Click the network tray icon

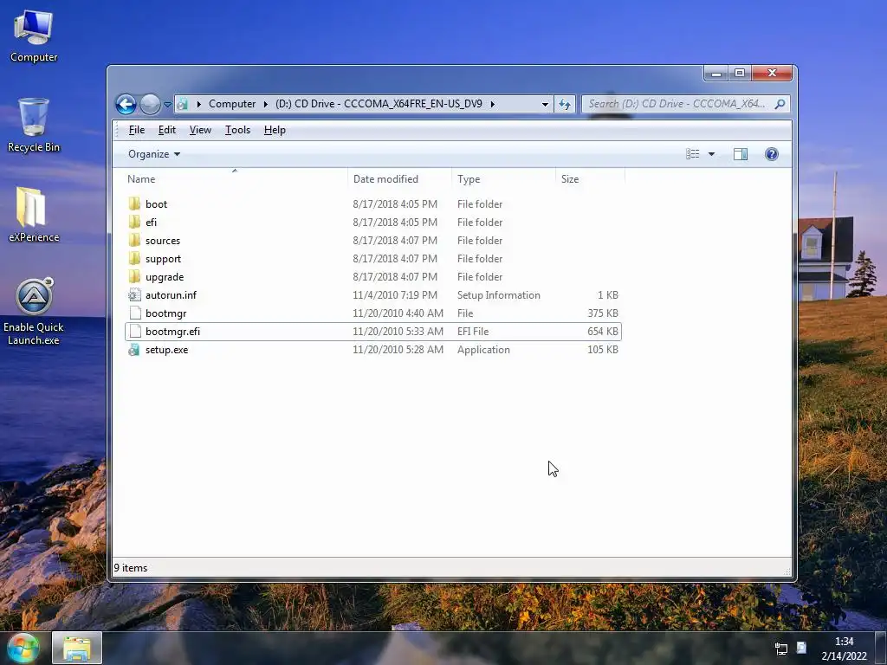point(781,648)
